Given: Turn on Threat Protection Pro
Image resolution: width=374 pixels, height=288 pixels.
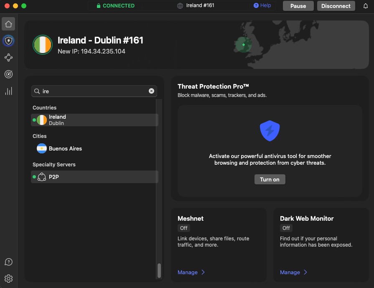Looking at the screenshot, I should 270,179.
